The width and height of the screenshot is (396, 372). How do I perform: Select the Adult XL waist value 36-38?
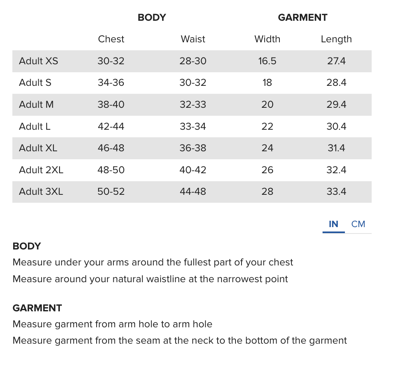point(193,148)
